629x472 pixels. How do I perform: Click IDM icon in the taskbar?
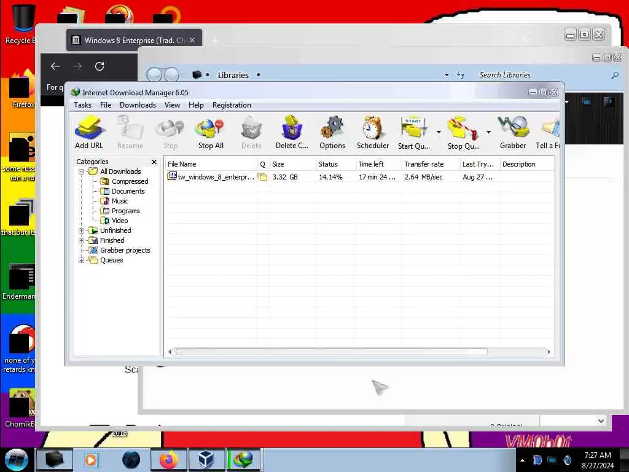[x=244, y=460]
